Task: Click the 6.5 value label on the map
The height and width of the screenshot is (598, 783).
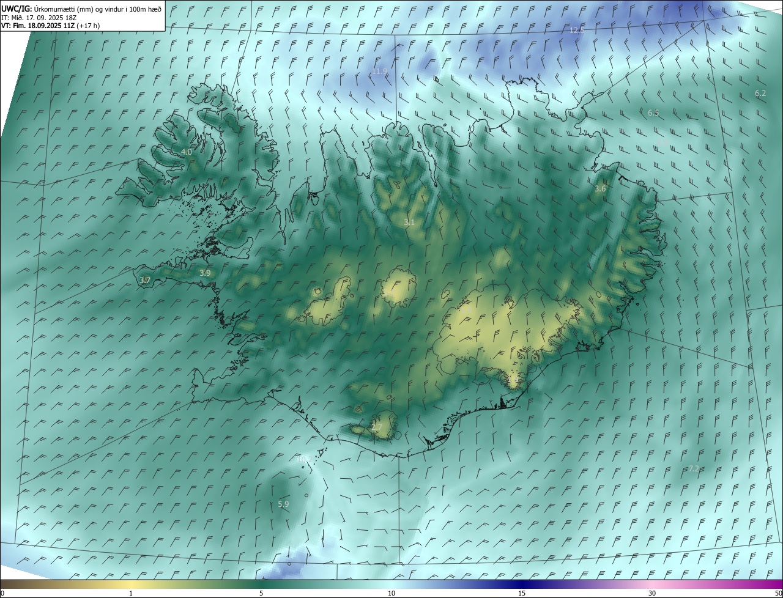Action: 653,113
